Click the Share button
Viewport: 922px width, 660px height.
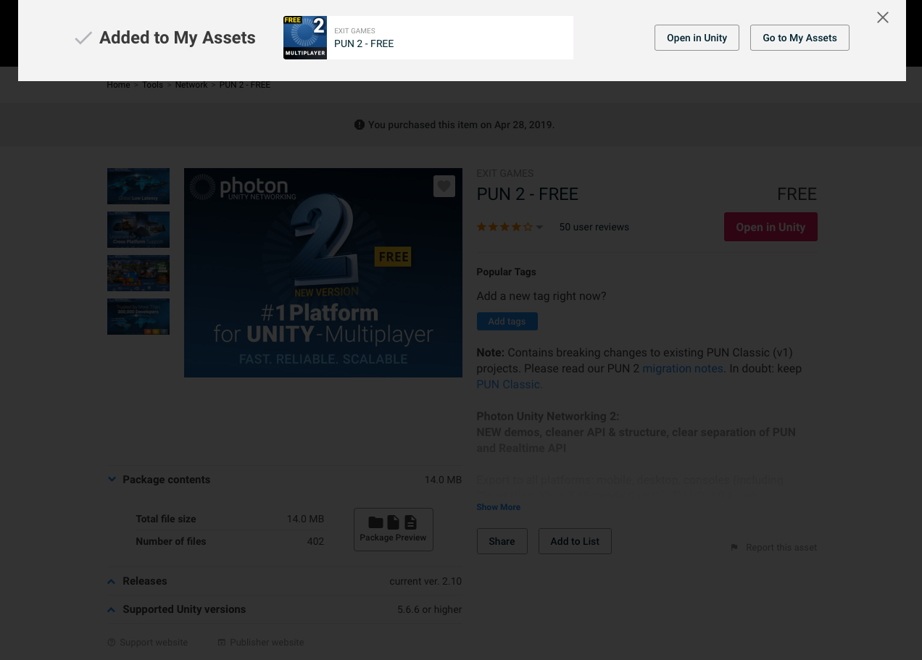coord(502,541)
